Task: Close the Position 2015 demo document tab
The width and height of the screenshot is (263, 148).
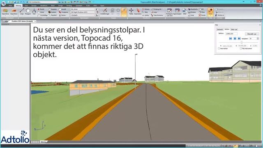Action: [35, 21]
